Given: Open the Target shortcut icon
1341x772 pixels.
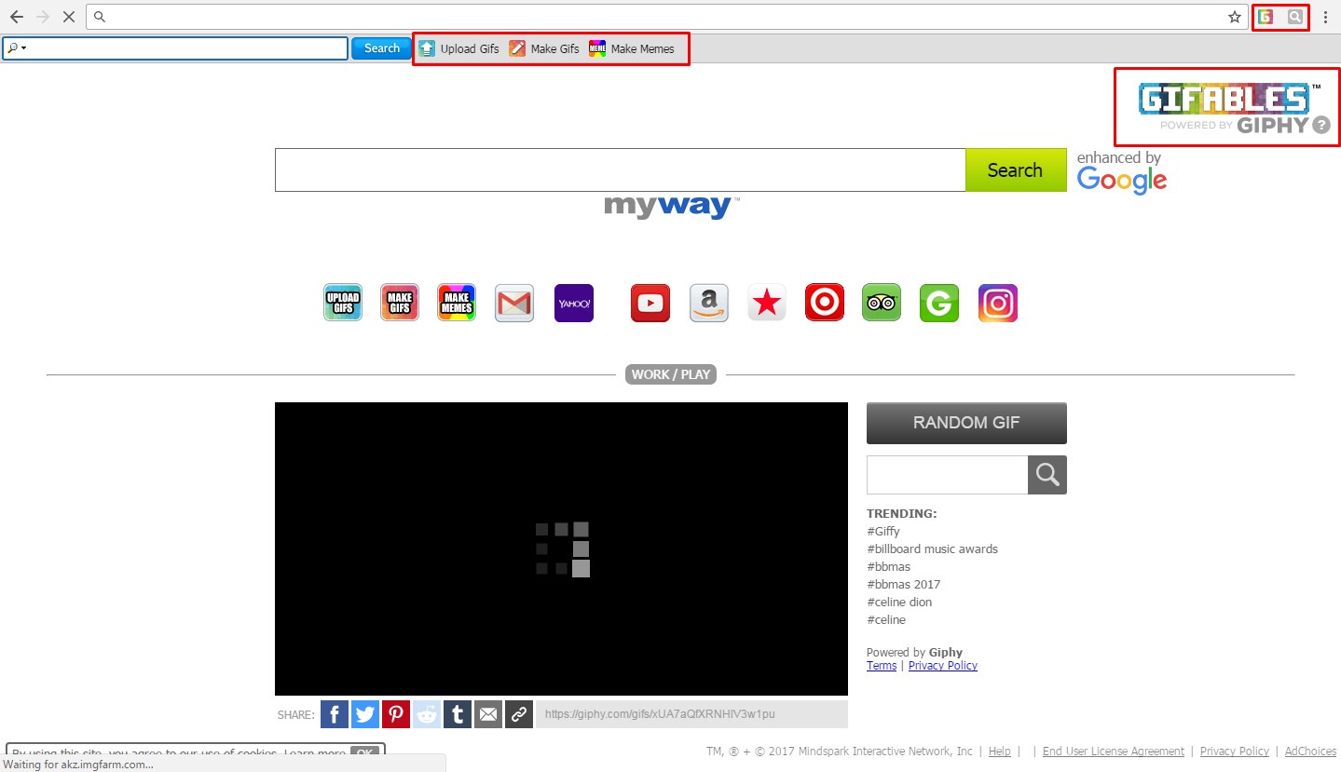Looking at the screenshot, I should coord(825,303).
